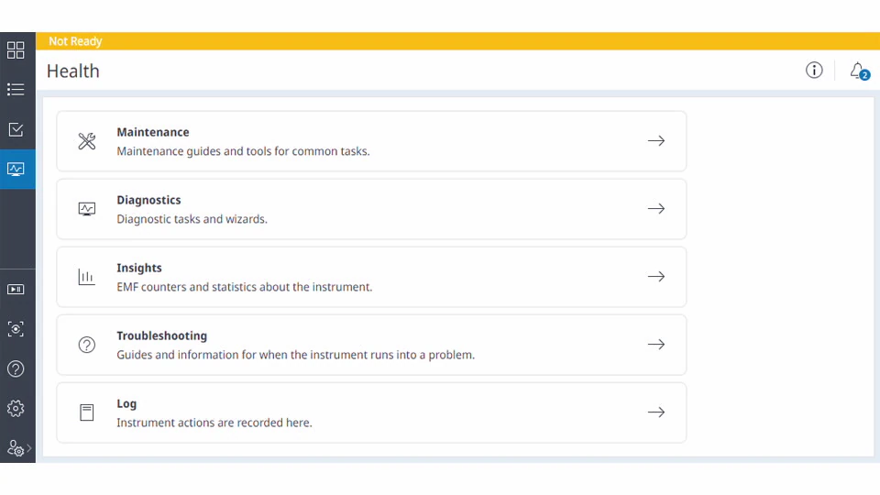880x495 pixels.
Task: Open notifications bell with 2 alerts
Action: click(859, 71)
